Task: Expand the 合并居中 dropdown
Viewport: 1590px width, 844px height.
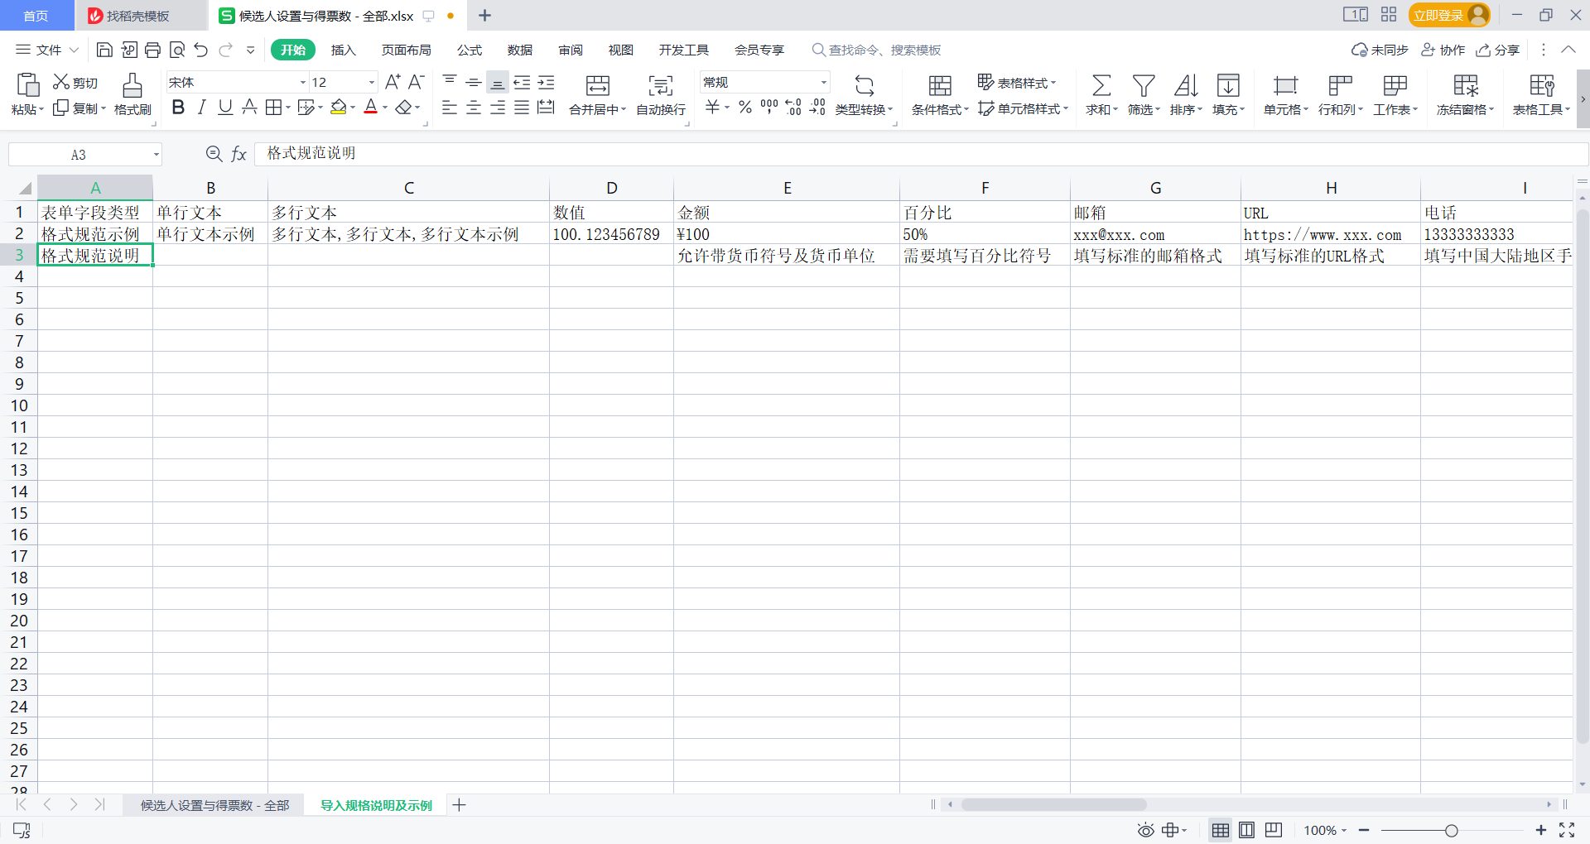Action: pyautogui.click(x=622, y=109)
